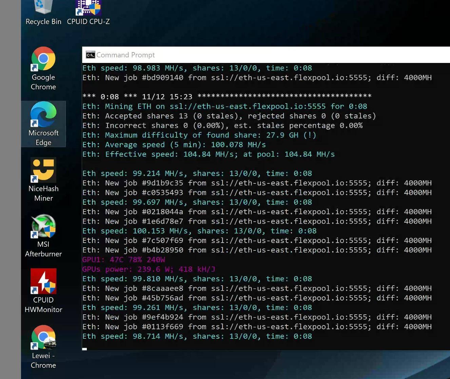Click the Mining ETH on ssl line
This screenshot has width=450, height=379.
click(224, 107)
